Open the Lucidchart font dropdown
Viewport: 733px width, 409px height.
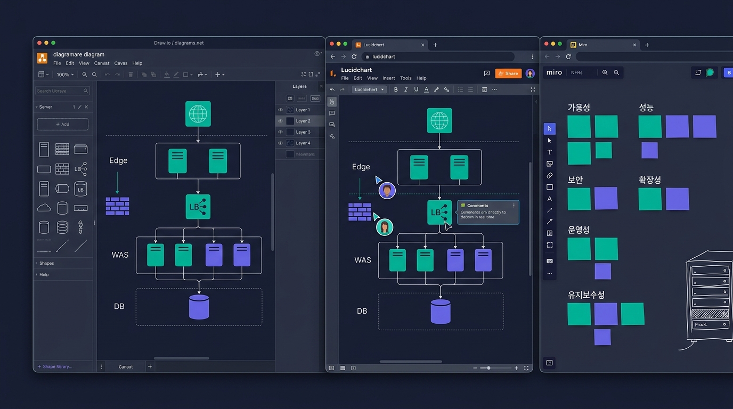click(x=369, y=89)
